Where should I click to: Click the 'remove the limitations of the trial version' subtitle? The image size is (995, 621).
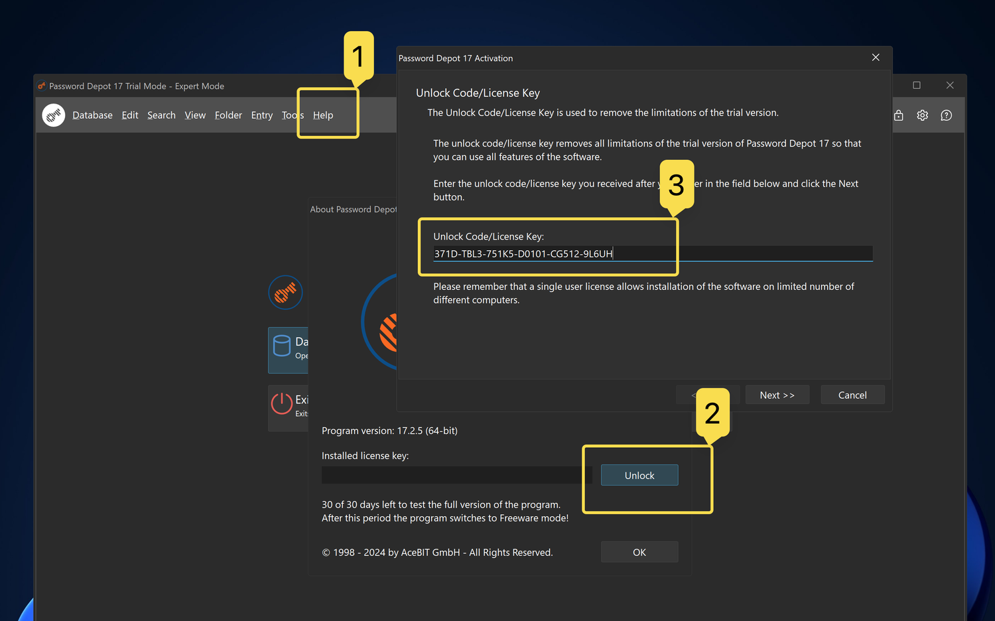pos(603,113)
